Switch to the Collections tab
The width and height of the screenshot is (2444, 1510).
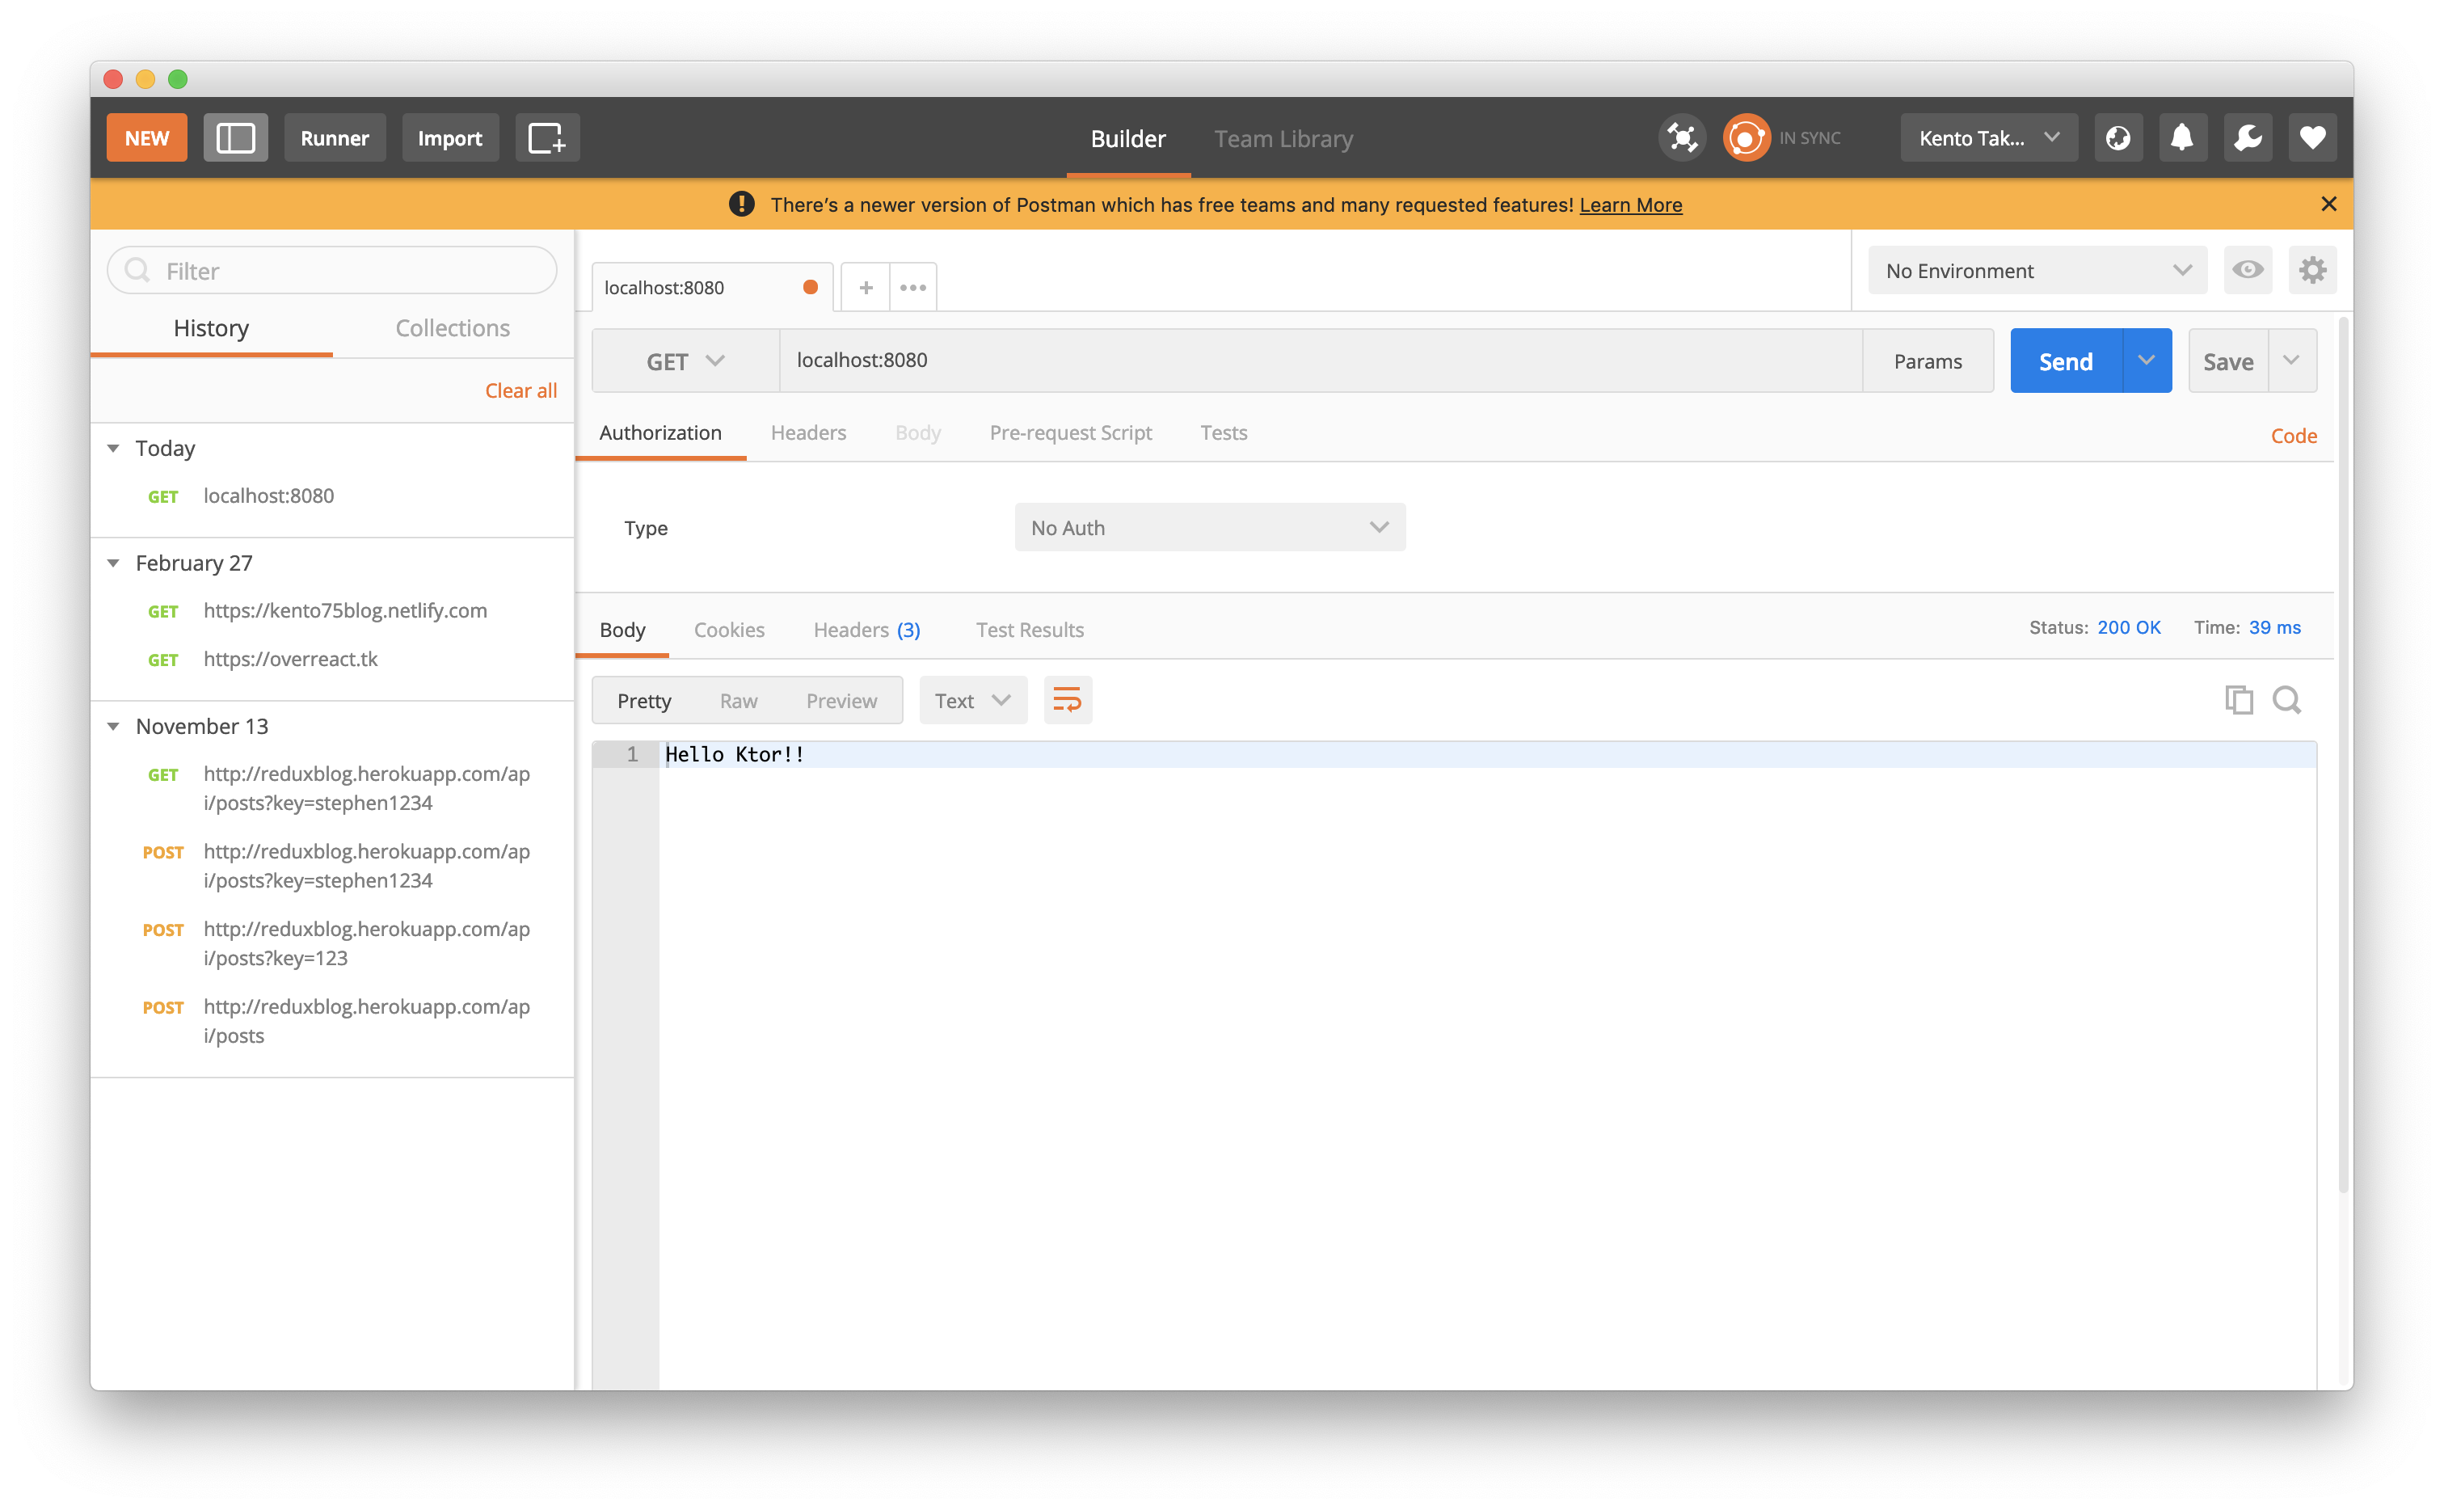tap(453, 327)
